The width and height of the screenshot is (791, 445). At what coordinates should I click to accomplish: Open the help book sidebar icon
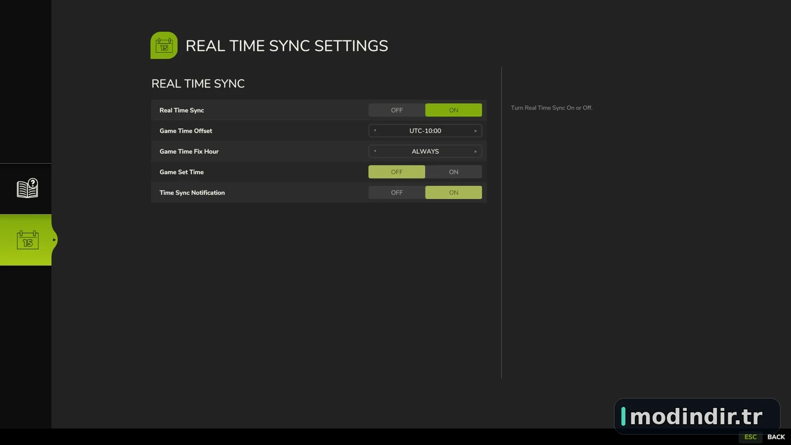coord(27,188)
